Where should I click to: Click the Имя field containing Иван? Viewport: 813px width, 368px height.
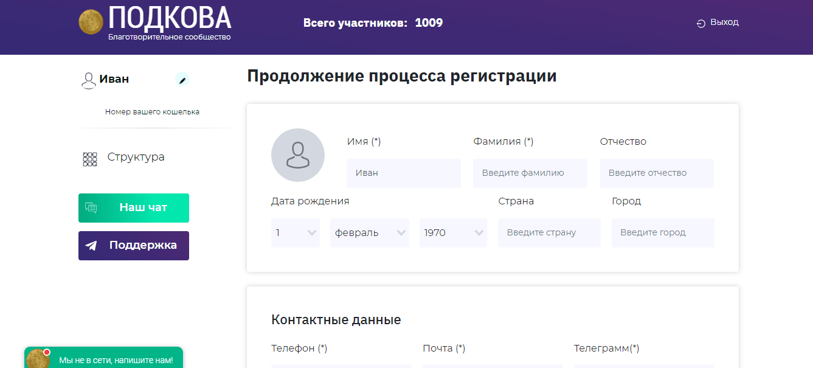pos(403,173)
